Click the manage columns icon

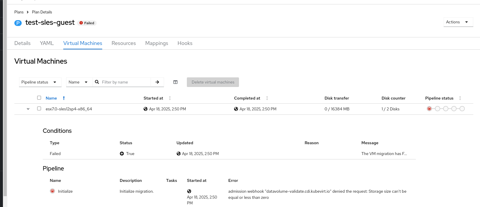175,82
